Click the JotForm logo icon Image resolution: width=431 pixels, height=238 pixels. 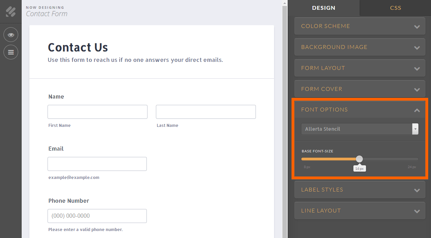coord(11,12)
